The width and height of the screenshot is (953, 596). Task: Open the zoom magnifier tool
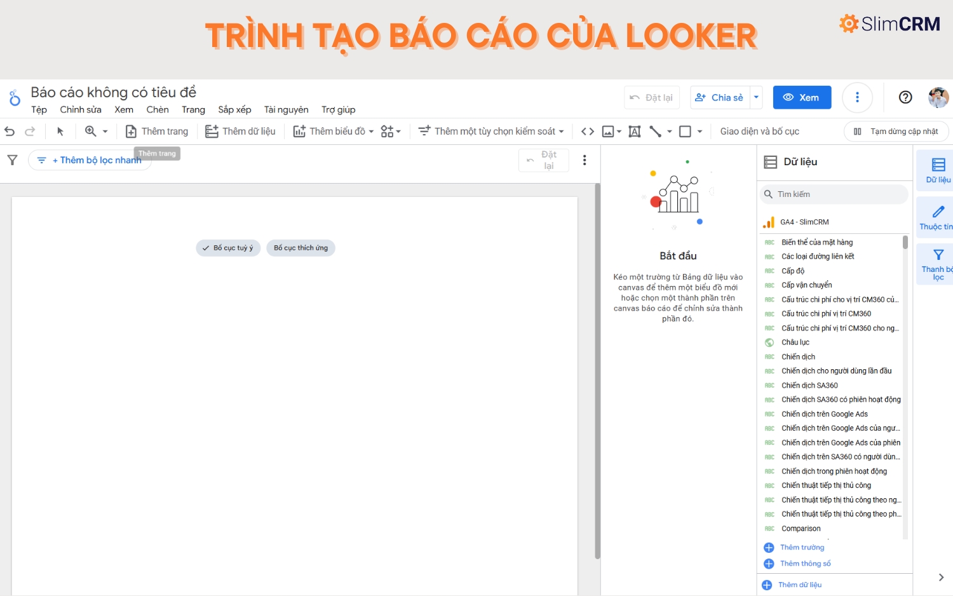coord(91,131)
